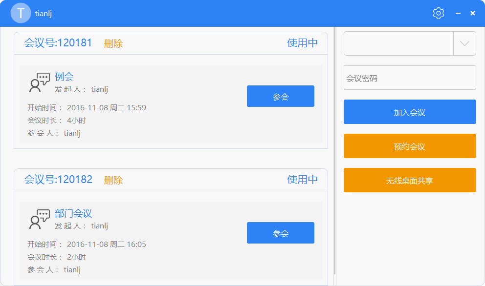
Task: Click meeting number 120182 heading
Action: pos(57,180)
